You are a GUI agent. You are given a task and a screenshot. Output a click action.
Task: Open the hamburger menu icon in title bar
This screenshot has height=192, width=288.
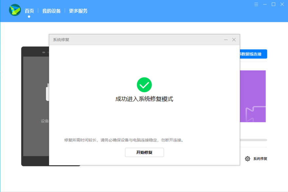(256, 4)
